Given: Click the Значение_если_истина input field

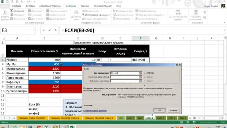Looking at the screenshot, I should click(x=125, y=77).
